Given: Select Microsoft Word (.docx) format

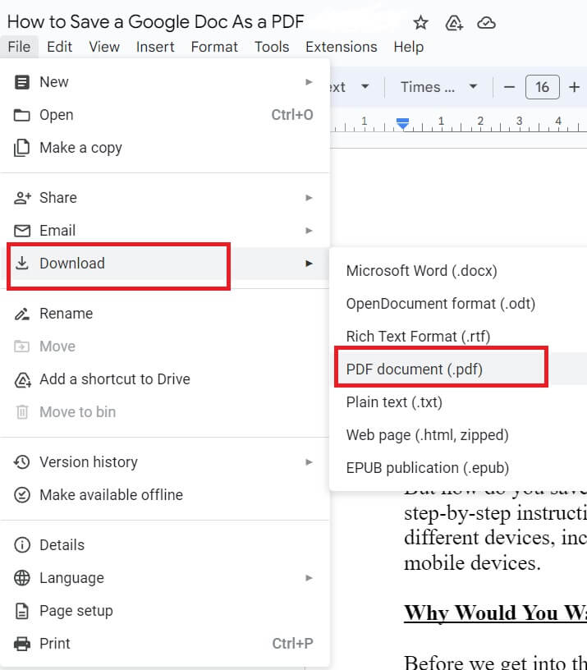Looking at the screenshot, I should pos(421,271).
